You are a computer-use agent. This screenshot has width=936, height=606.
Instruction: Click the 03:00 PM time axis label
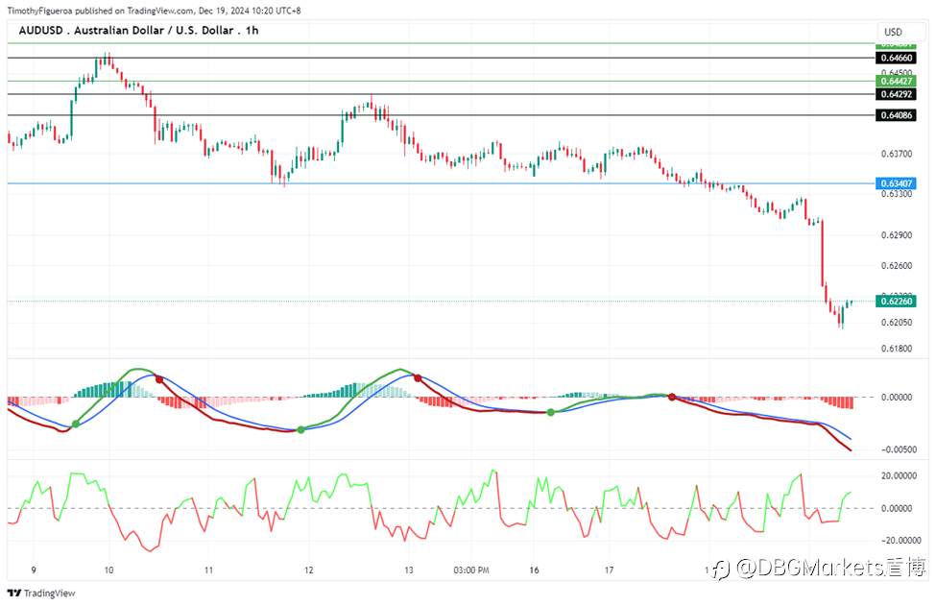click(x=471, y=570)
